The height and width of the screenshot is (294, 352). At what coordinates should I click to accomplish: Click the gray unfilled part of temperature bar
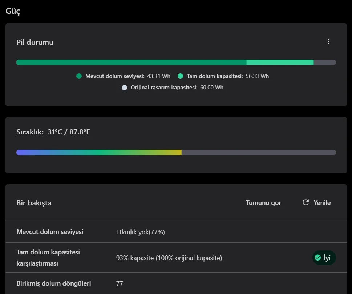tap(259, 152)
